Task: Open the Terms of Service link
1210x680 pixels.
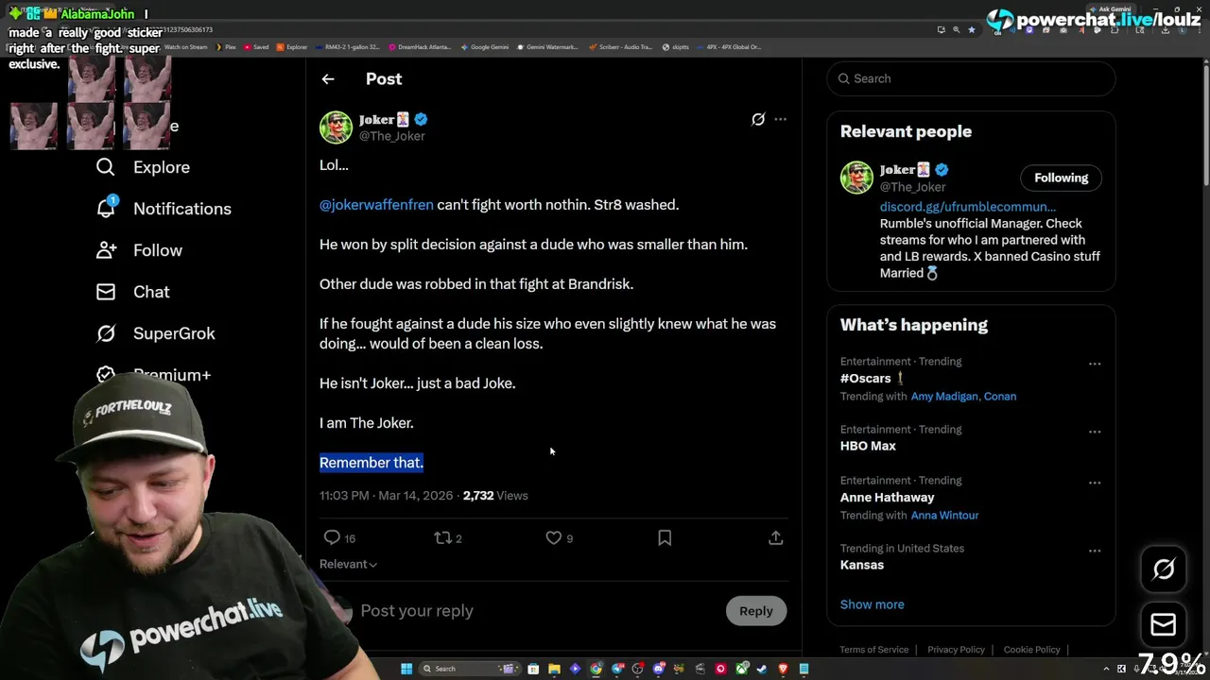Action: click(873, 650)
